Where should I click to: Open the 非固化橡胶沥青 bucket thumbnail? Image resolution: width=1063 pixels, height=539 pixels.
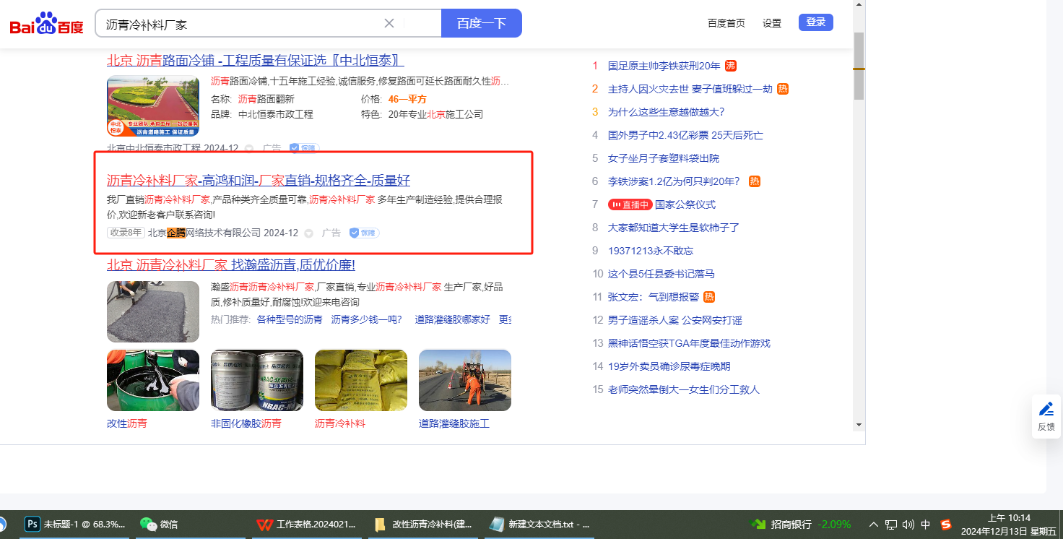(x=257, y=380)
